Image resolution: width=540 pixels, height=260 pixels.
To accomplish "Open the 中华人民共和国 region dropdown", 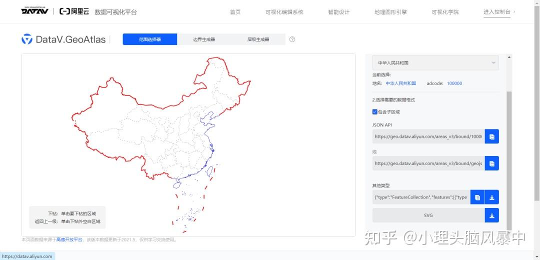I will point(435,62).
